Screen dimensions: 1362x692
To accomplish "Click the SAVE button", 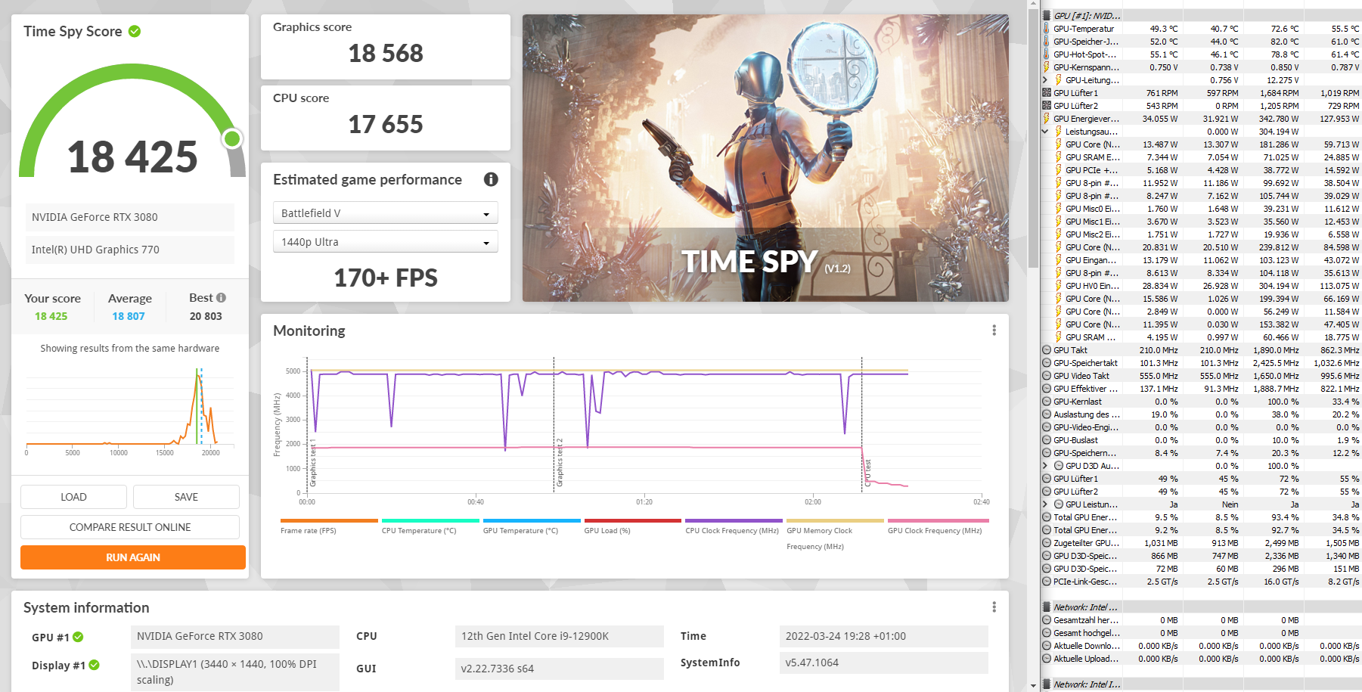I will (186, 497).
